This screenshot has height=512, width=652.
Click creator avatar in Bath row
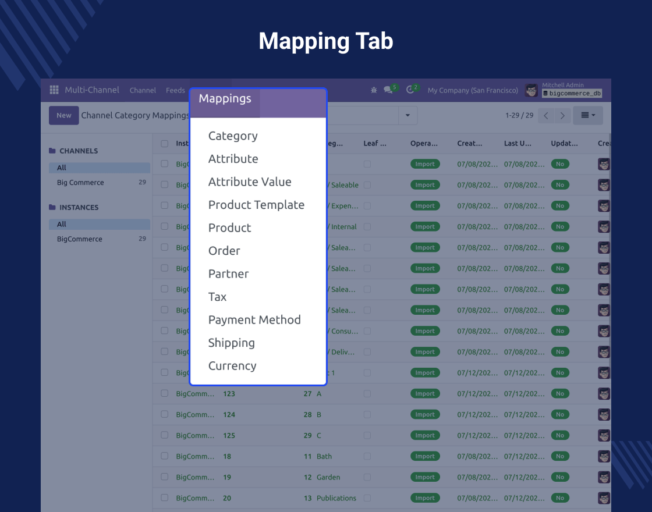coord(604,456)
